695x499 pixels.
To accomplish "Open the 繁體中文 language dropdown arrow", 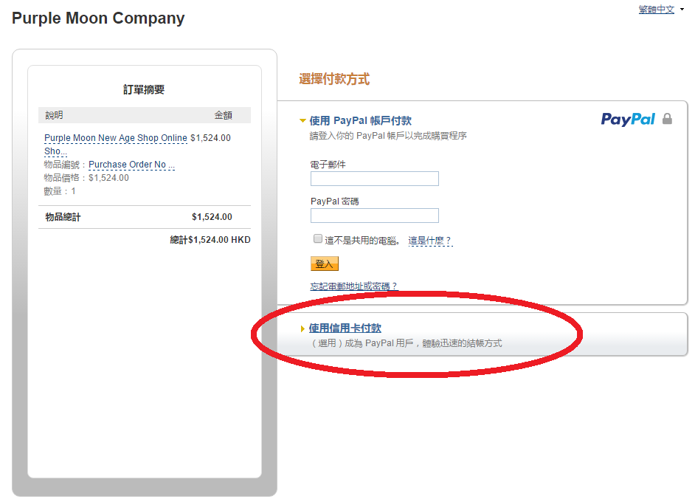I will (x=682, y=10).
